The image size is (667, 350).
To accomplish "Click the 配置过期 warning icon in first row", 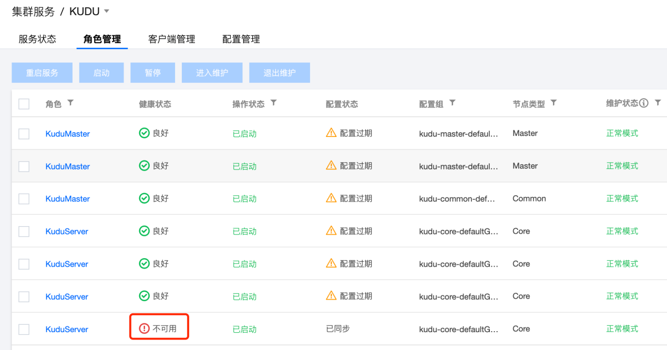I will pyautogui.click(x=331, y=133).
